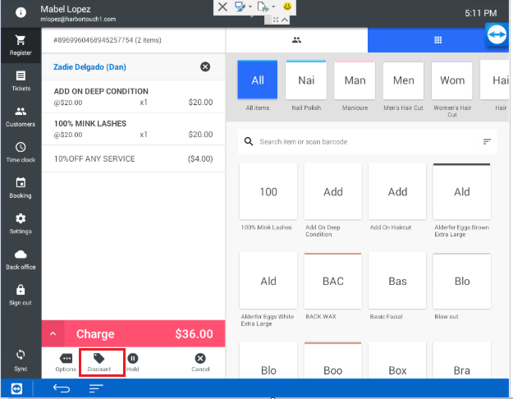Screen dimensions: 513x399
Task: Expand the Charge panel chevron
Action: tap(53, 334)
